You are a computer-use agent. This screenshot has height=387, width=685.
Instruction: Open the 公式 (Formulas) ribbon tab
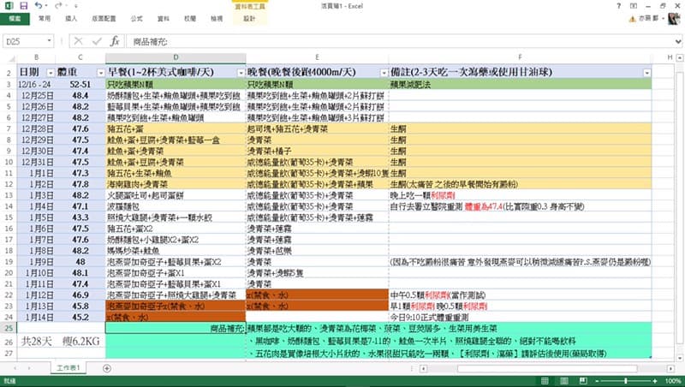click(136, 18)
